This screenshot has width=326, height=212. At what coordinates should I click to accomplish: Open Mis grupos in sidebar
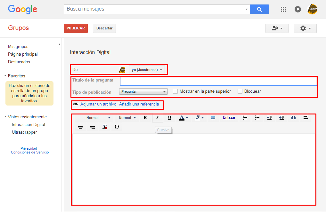tap(18, 46)
